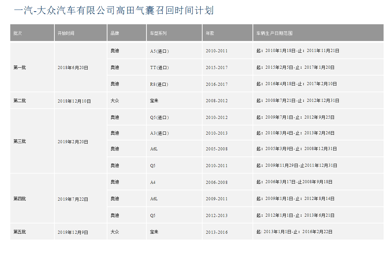This screenshot has height=259, width=387.
Task: Click date range starting 2013年1月1日
Action: pos(294,232)
